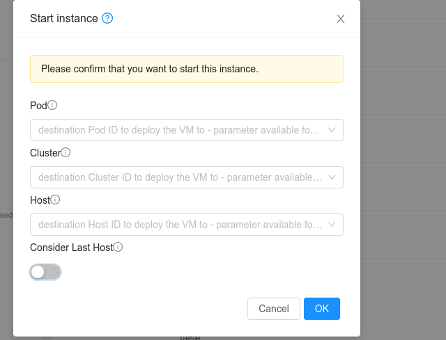Screen dimensions: 446x340
Task: Click the Cluster field's chevron arrow
Action: click(332, 177)
